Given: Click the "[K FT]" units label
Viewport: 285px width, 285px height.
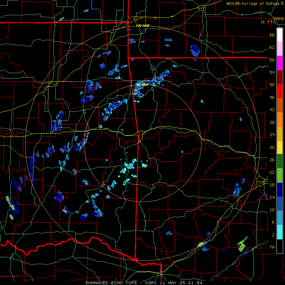Looking at the screenshot, I should (268, 22).
